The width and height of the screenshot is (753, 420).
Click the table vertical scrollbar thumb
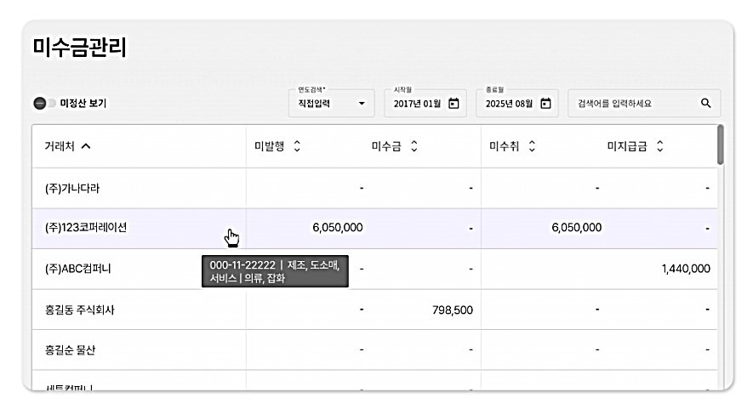(721, 145)
